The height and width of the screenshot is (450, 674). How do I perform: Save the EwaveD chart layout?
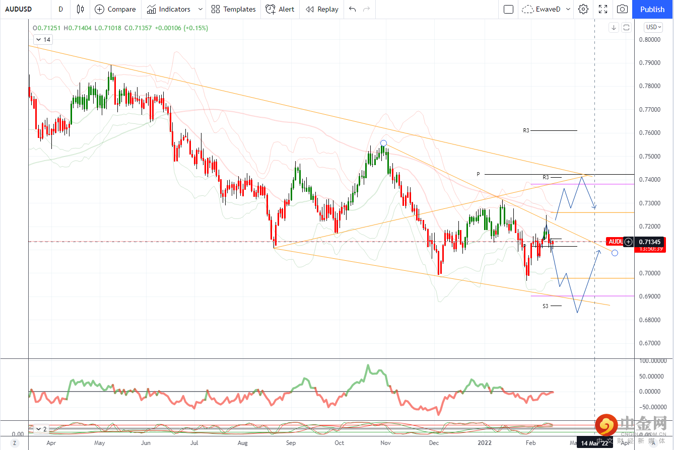tap(542, 9)
